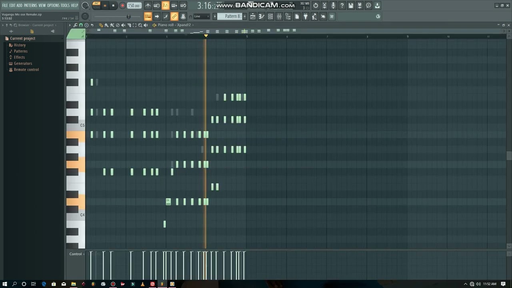Select Generators in the browser
Viewport: 512px width, 288px height.
tap(23, 64)
